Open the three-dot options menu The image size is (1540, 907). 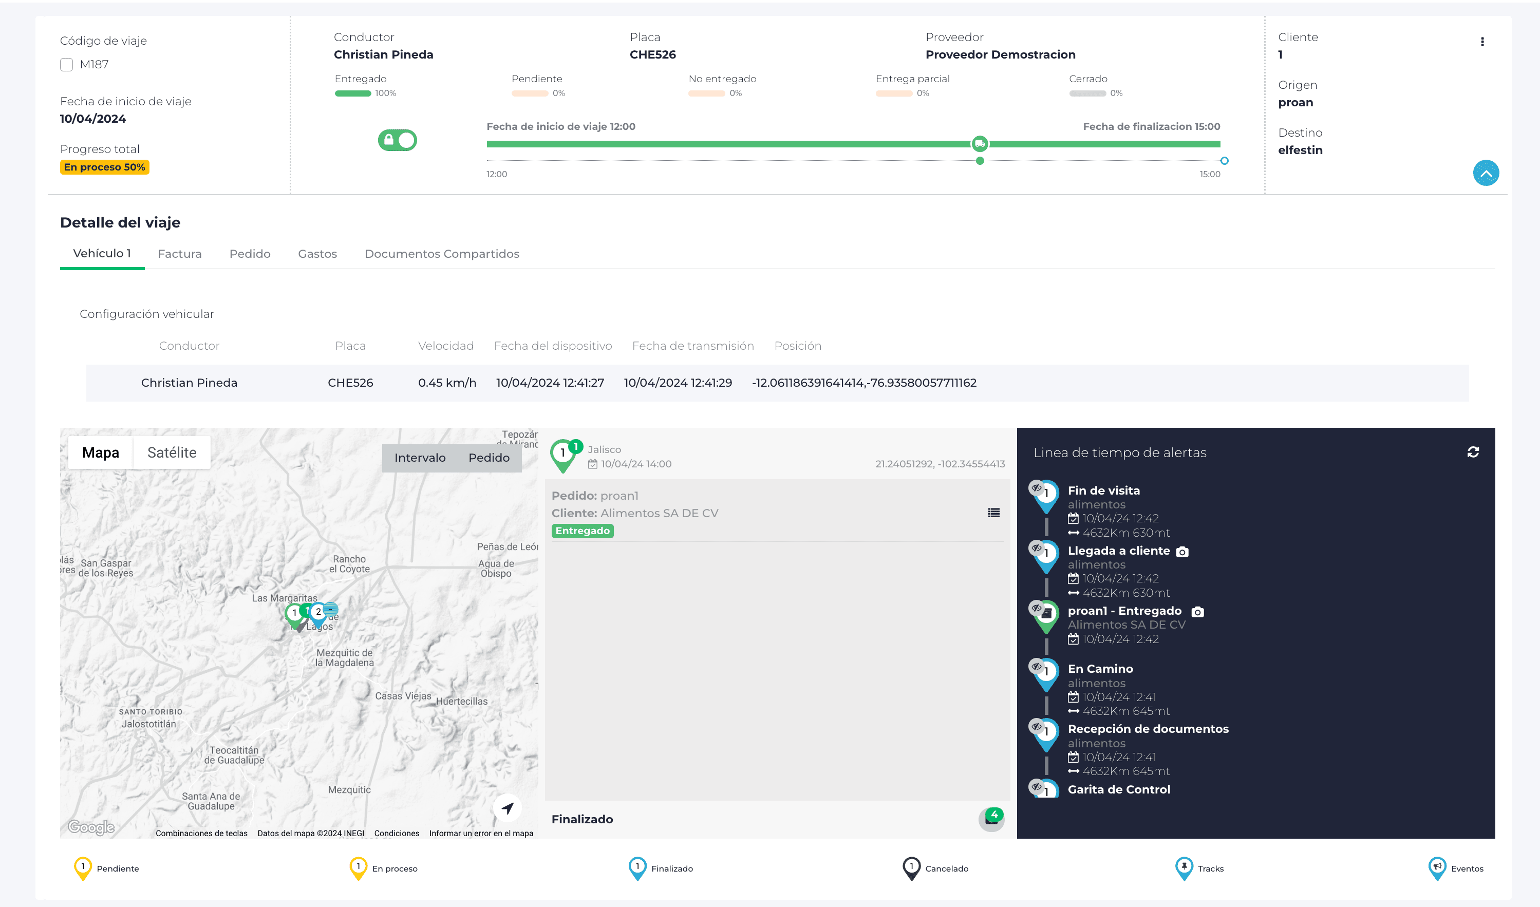1482,42
